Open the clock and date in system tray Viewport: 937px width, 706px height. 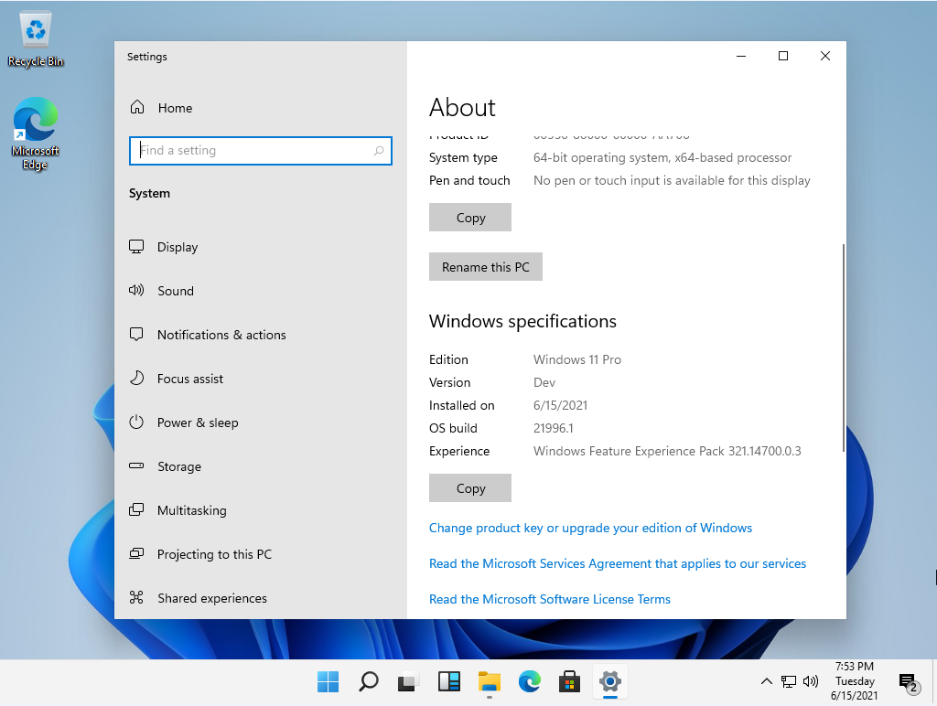tap(855, 681)
